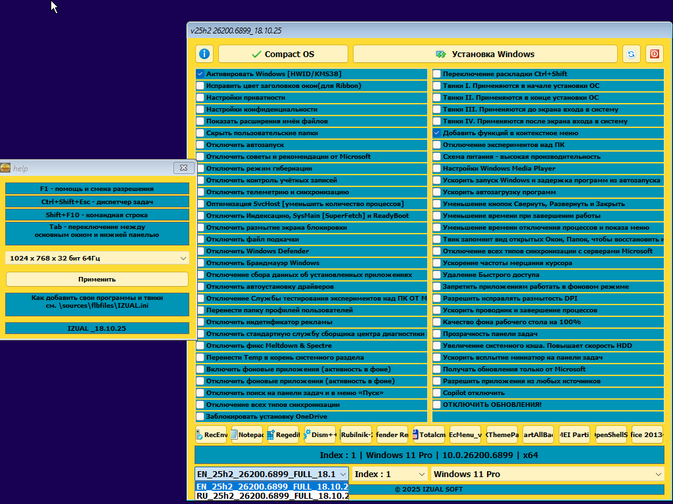The image size is (673, 504).
Task: Launch RecEnv from the tools bar
Action: (211, 434)
